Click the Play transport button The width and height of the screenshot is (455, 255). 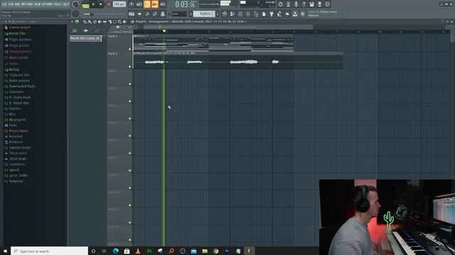point(93,4)
